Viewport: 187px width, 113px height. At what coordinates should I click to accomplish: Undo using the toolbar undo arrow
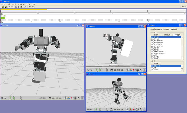click(x=9, y=7)
